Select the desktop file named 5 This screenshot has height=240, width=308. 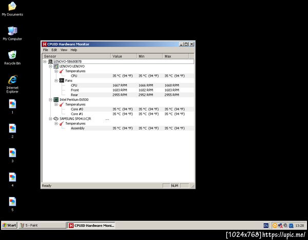(x=12, y=204)
